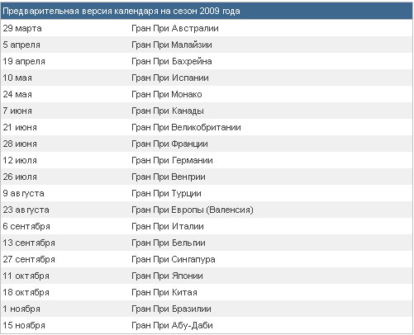Select Гран При Великобритании row
Image resolution: width=414 pixels, height=335 pixels.
point(207,127)
